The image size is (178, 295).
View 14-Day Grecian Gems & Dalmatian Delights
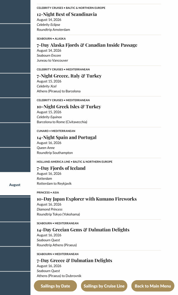coord(83,230)
